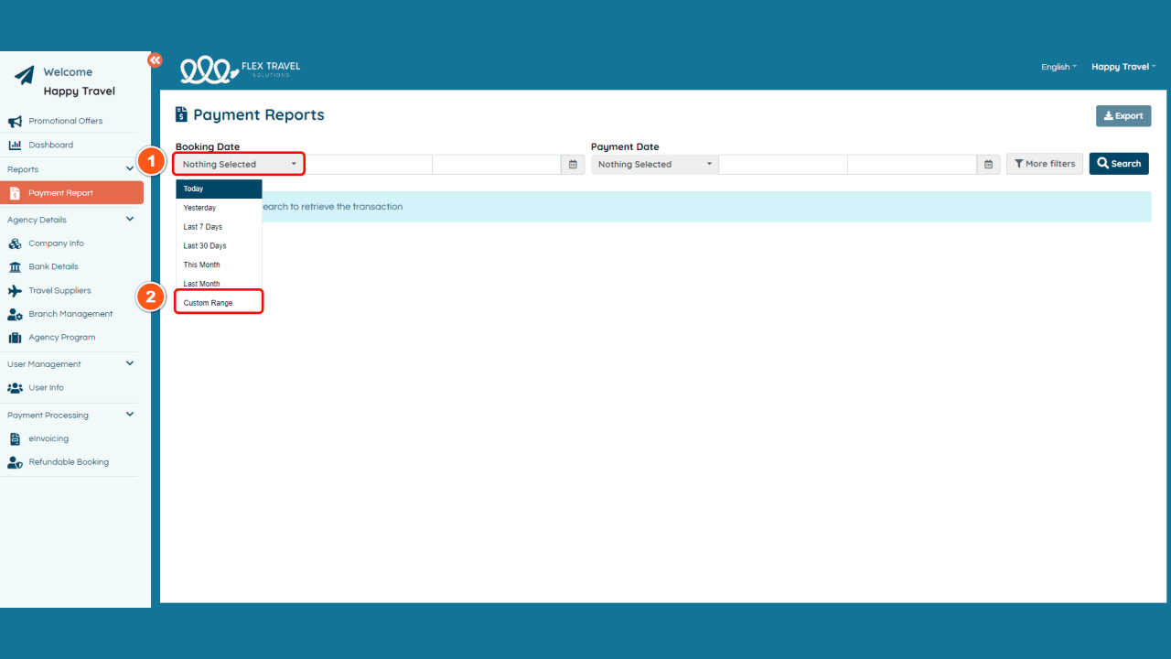
Task: Open the English language dropdown
Action: click(1058, 67)
